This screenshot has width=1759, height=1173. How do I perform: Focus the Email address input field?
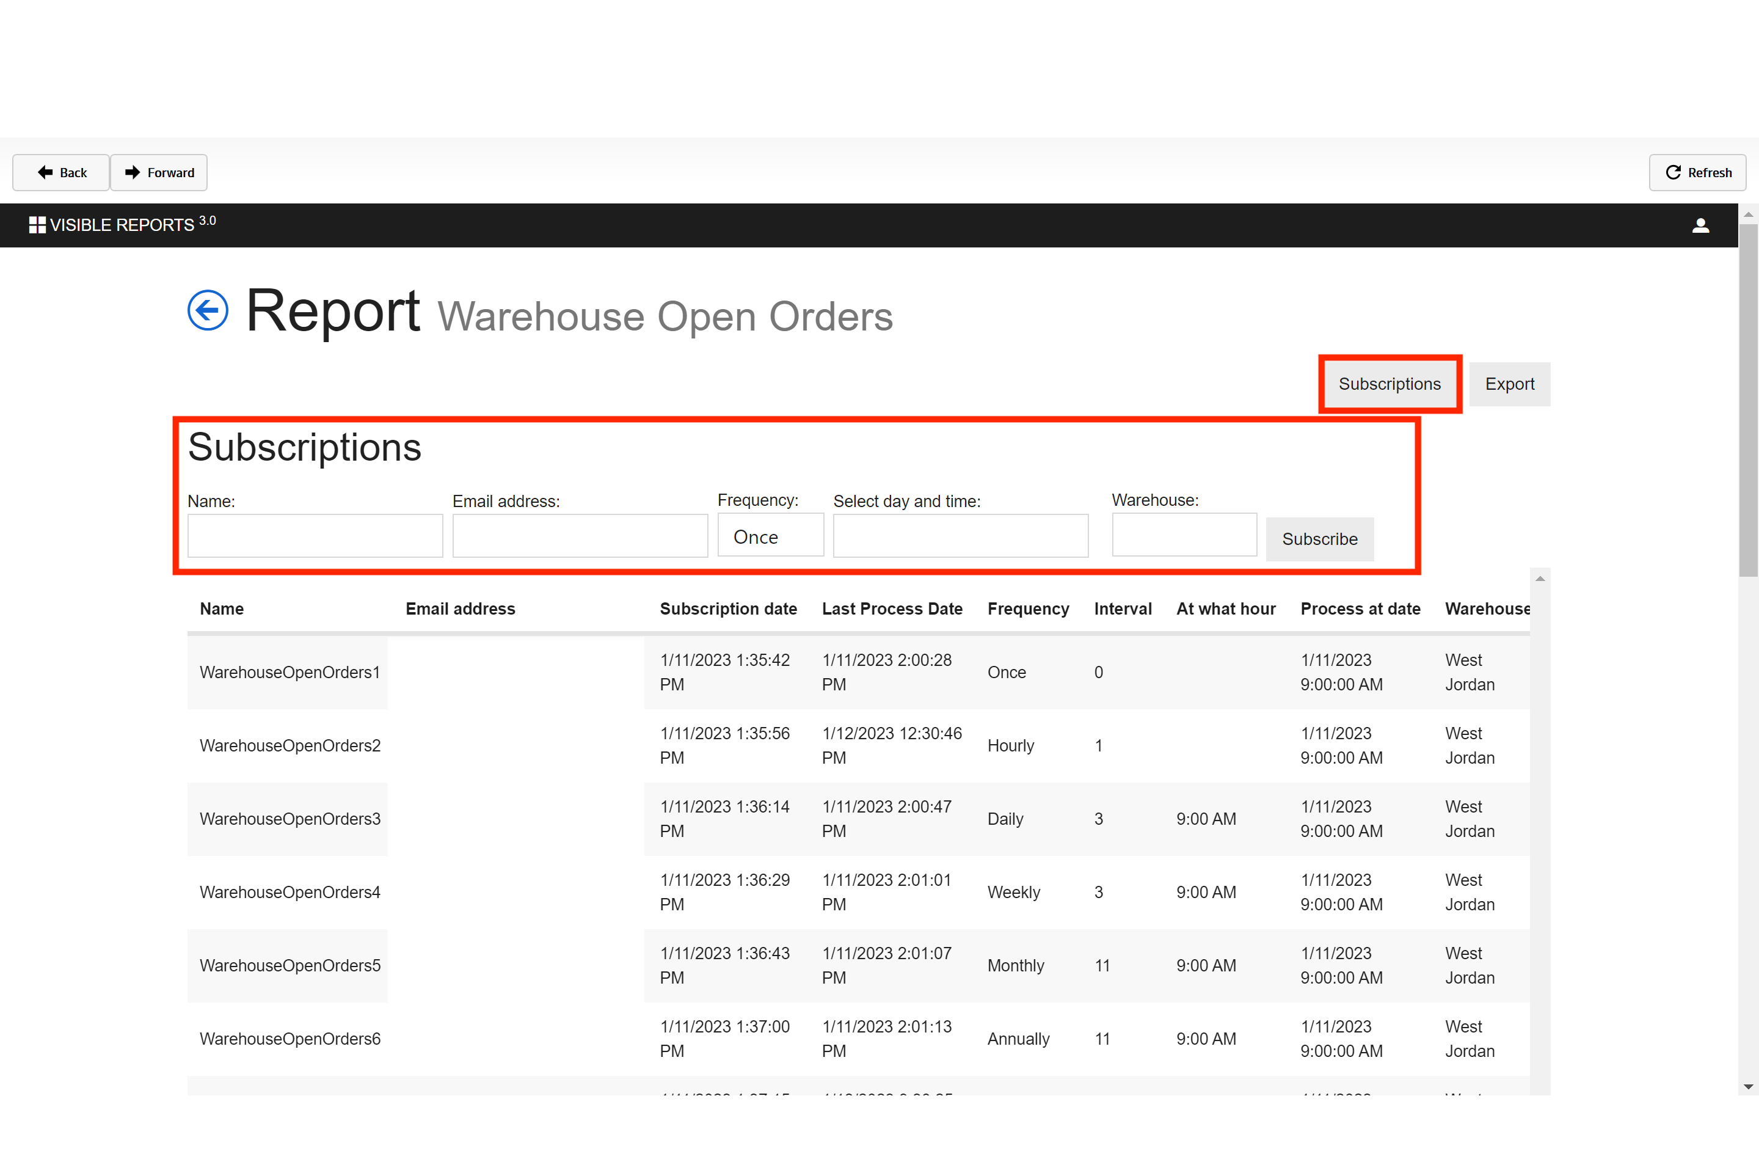pos(580,536)
